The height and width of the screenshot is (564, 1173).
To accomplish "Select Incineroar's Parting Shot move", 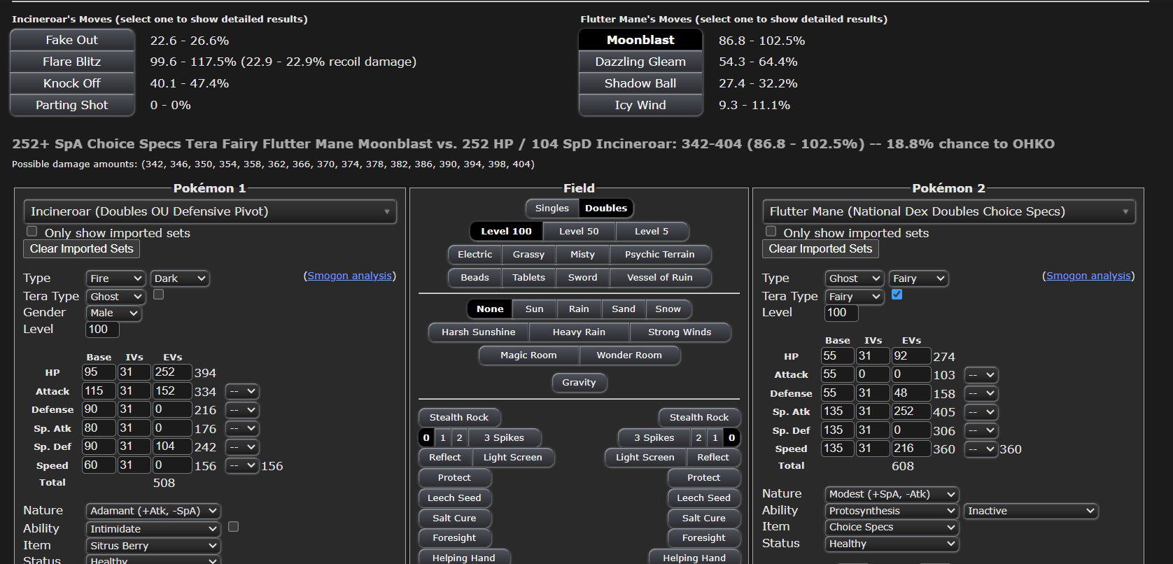I will pyautogui.click(x=72, y=105).
